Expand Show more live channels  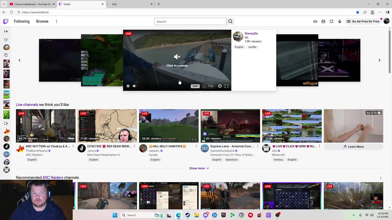coord(199,168)
